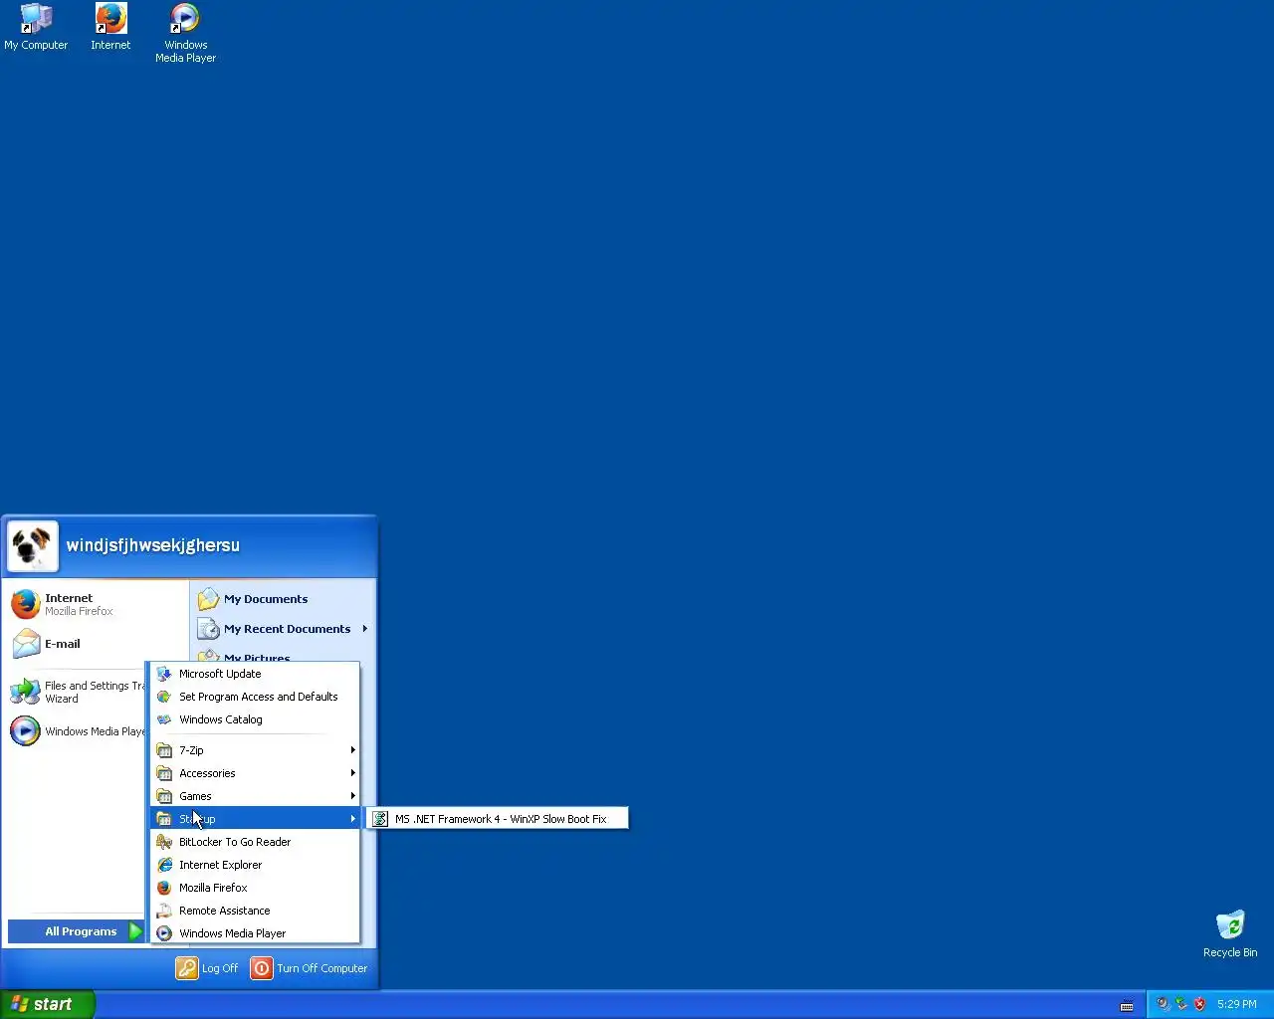Launch MS .NET Framework 4 Slow Boot Fix

click(498, 819)
